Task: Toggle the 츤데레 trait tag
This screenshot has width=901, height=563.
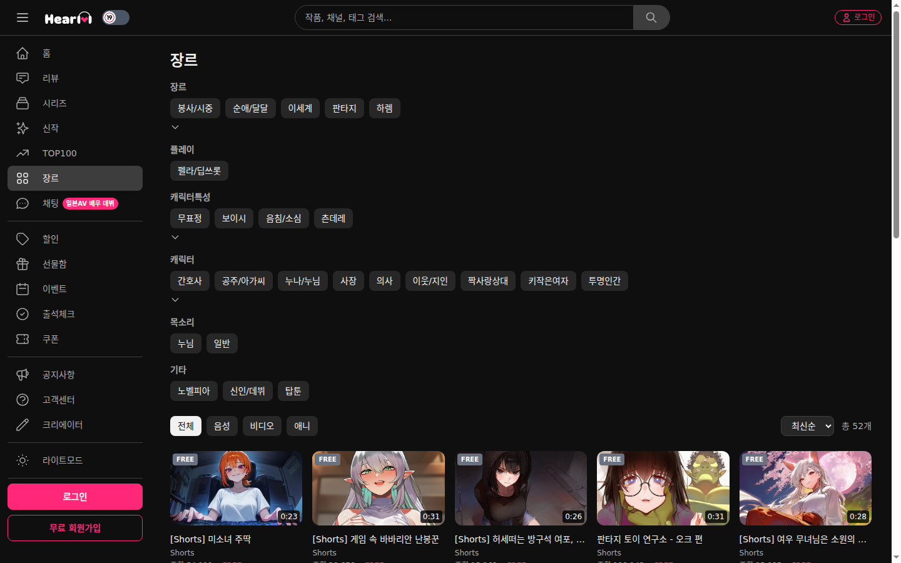Action: coord(333,218)
